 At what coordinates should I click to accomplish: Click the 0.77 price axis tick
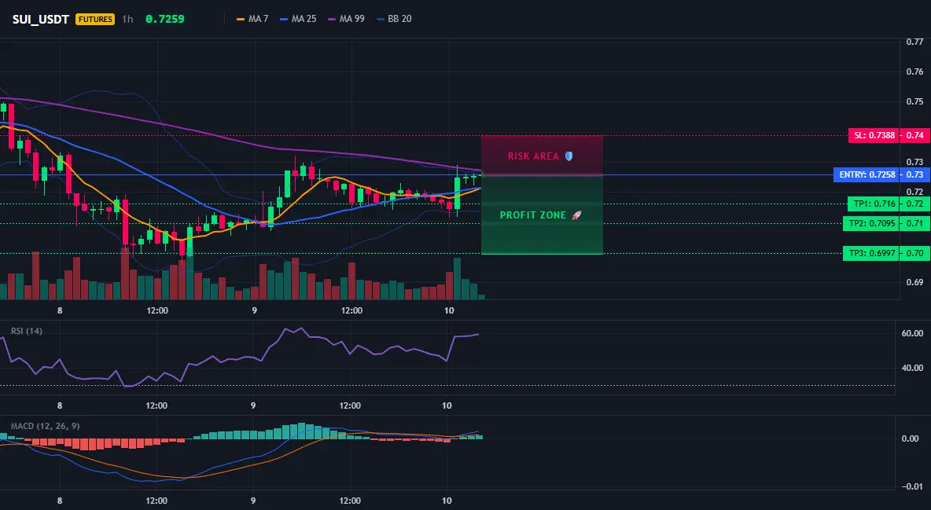914,42
